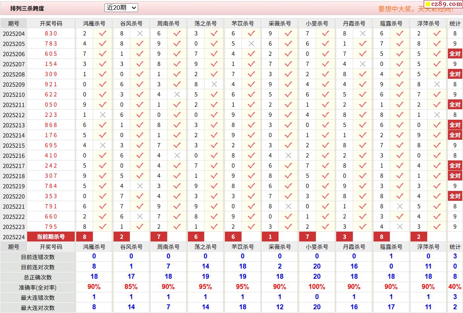
Task: Click the check mark for 芣苡杀号 in row 2025217
Action: pyautogui.click(x=251, y=166)
